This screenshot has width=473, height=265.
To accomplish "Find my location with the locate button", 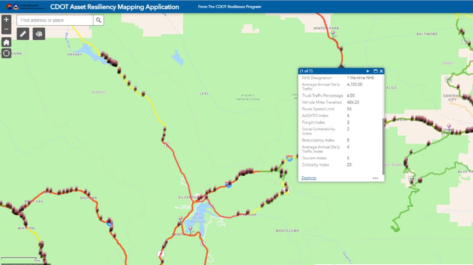I will pos(6,53).
